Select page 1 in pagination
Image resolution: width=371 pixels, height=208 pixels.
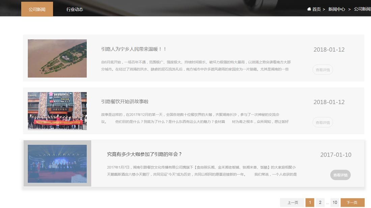click(310, 203)
